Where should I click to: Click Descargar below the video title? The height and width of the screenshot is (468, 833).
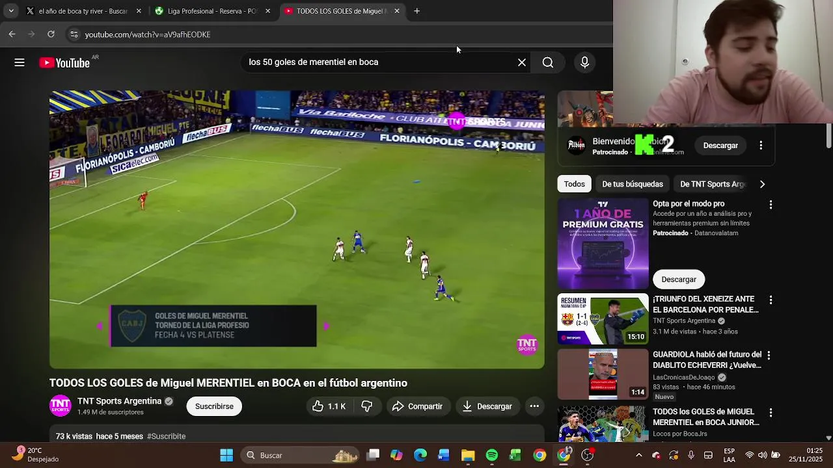[487, 406]
